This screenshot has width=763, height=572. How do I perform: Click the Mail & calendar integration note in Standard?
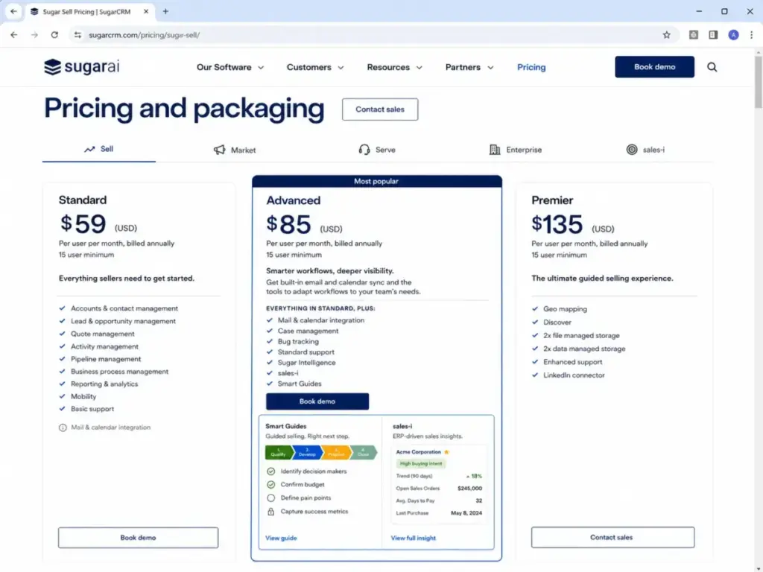tap(110, 428)
